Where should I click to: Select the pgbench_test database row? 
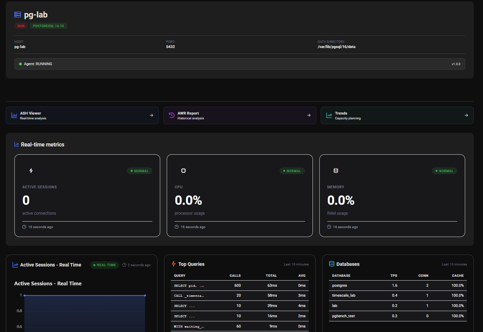(398, 316)
